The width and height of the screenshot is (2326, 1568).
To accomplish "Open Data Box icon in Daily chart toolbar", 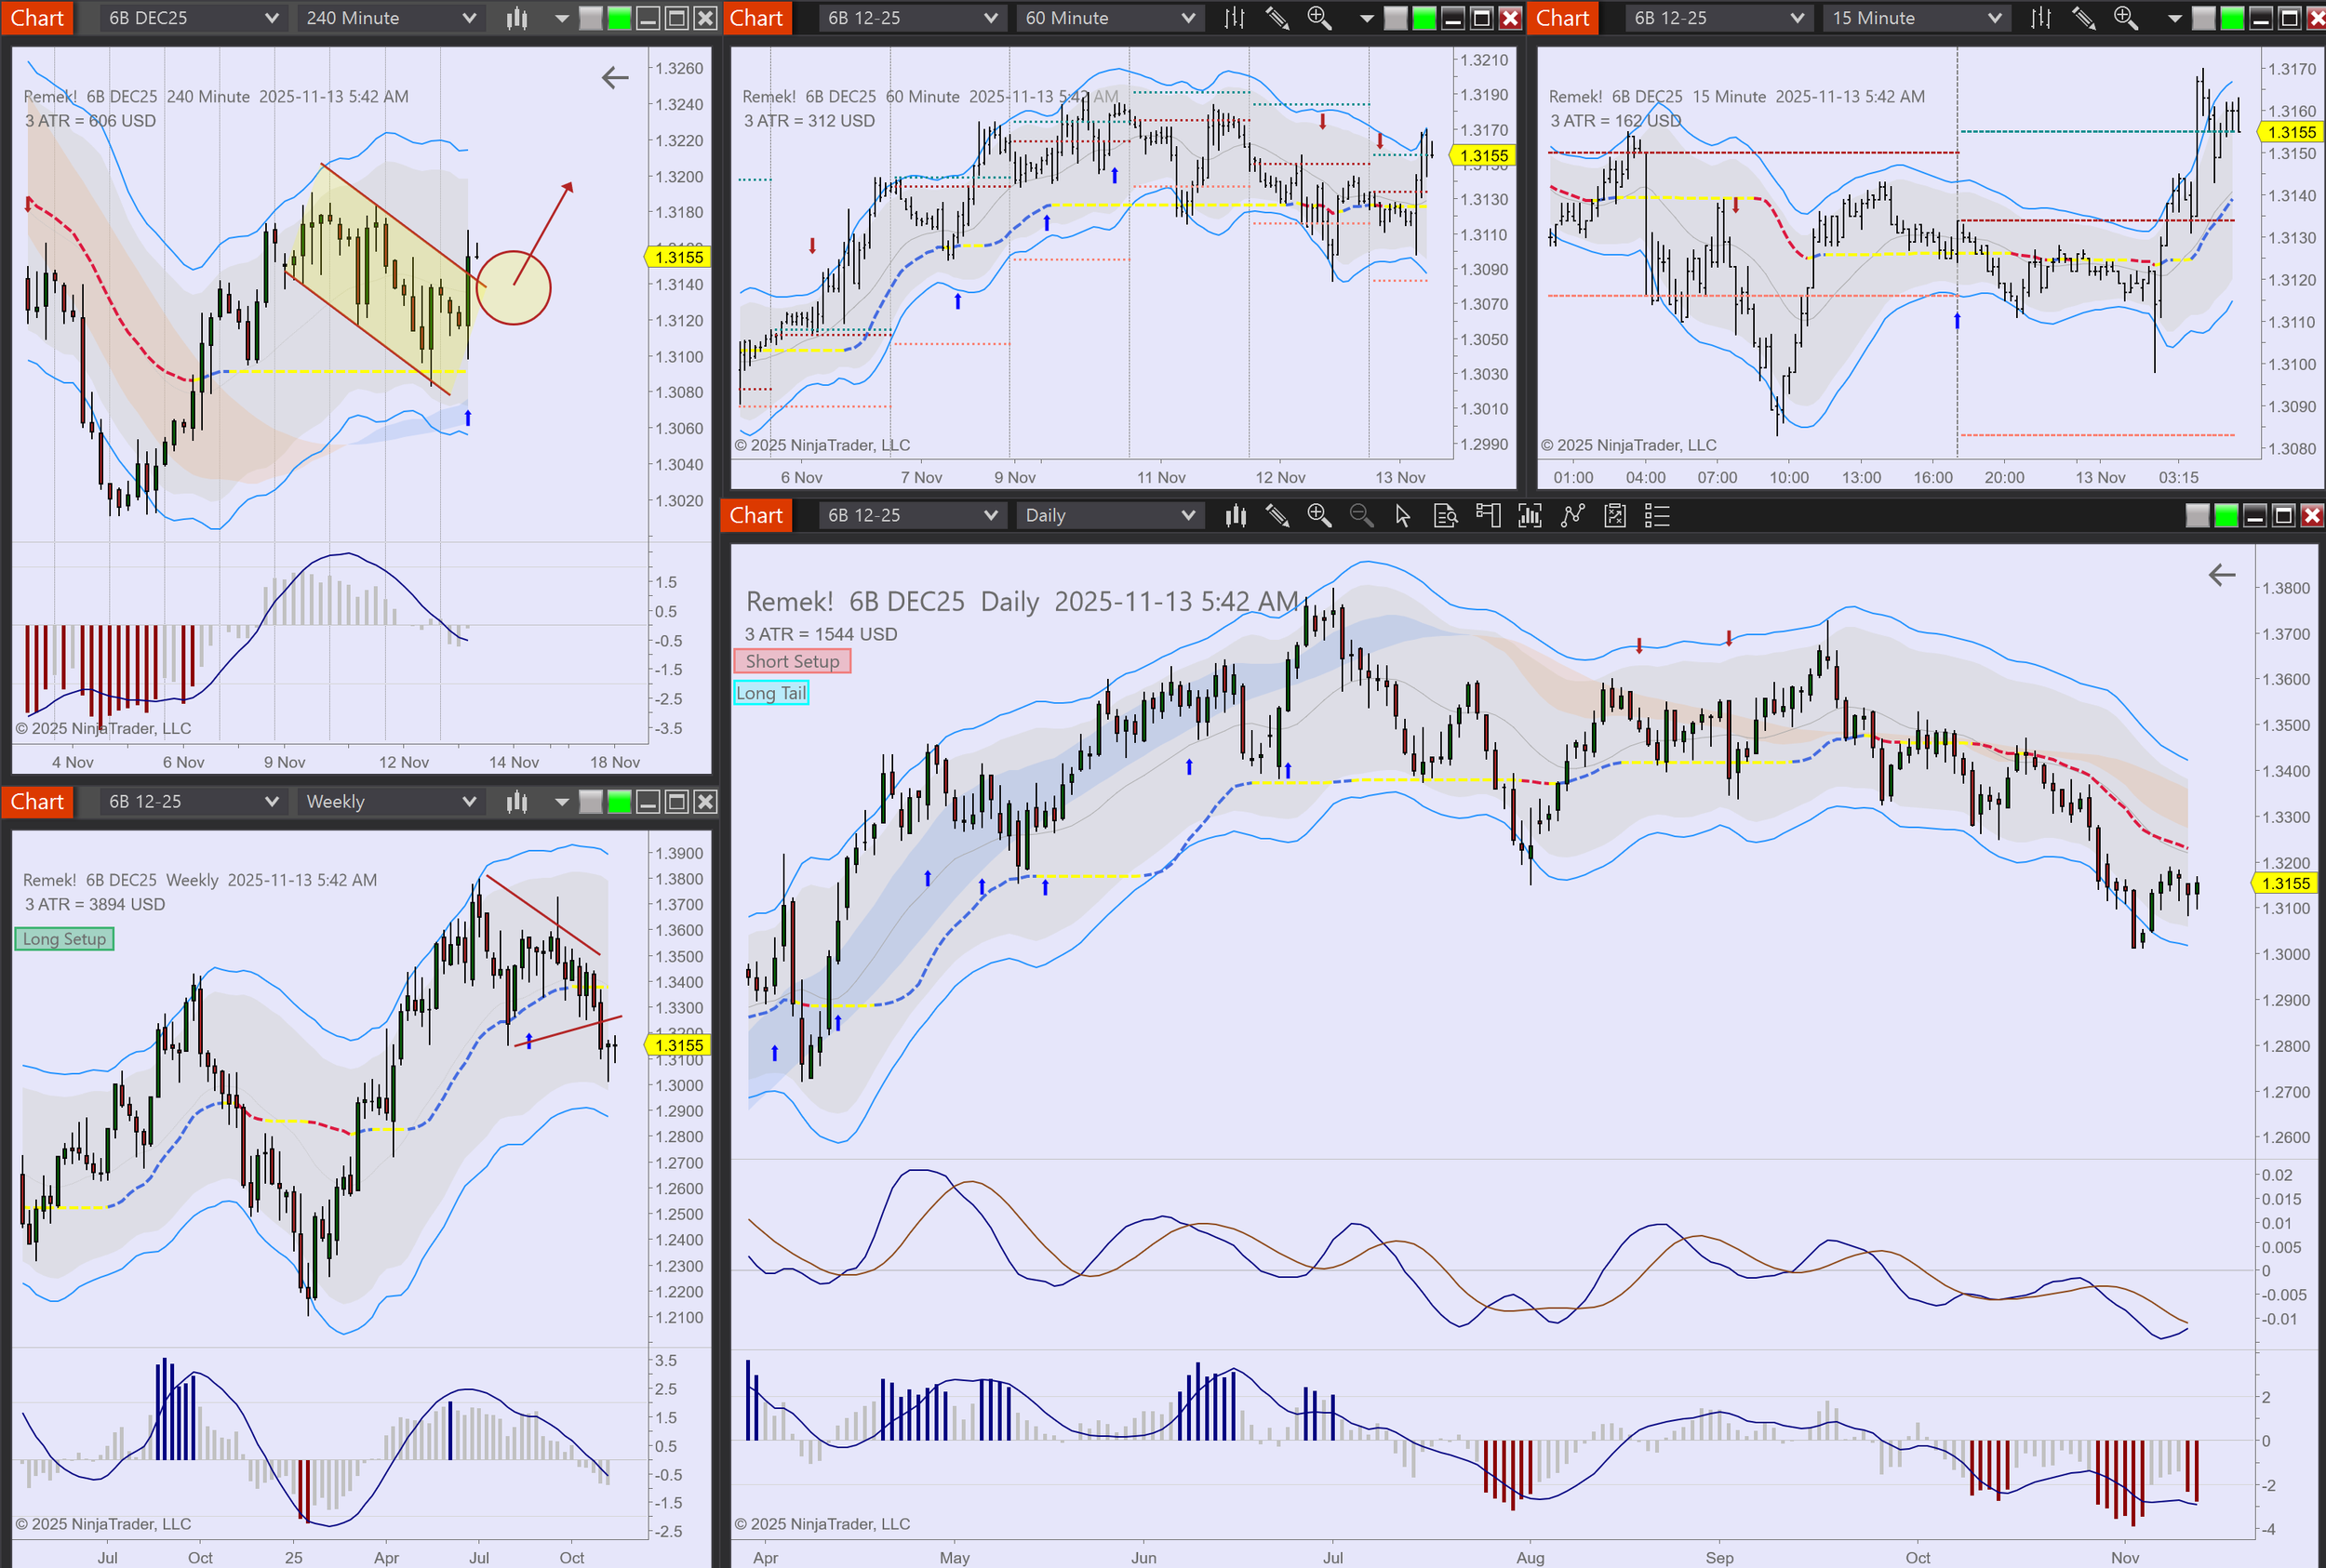I will click(1445, 515).
